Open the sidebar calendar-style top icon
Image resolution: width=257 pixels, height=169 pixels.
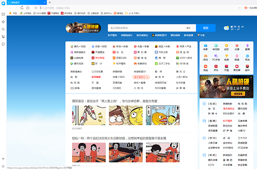tap(3, 14)
